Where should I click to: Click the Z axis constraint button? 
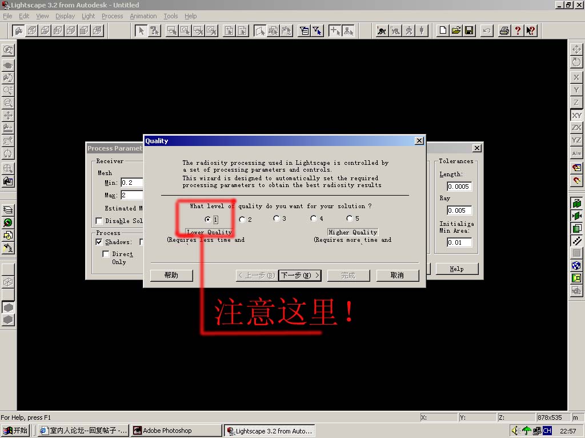tap(576, 103)
